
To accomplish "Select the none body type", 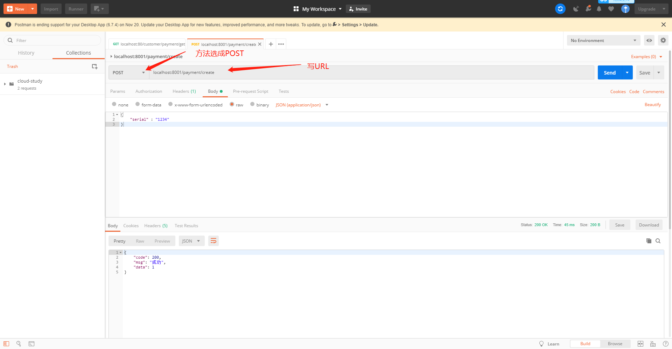I will coord(114,104).
